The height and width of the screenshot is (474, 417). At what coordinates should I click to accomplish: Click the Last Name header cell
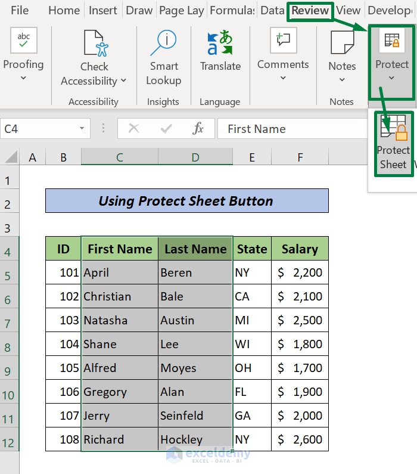(195, 249)
